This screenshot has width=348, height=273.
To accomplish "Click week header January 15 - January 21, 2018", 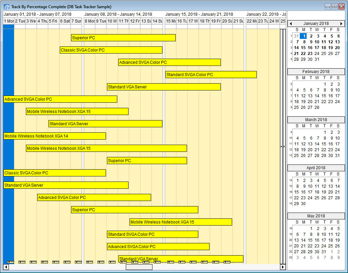I will tap(204, 14).
